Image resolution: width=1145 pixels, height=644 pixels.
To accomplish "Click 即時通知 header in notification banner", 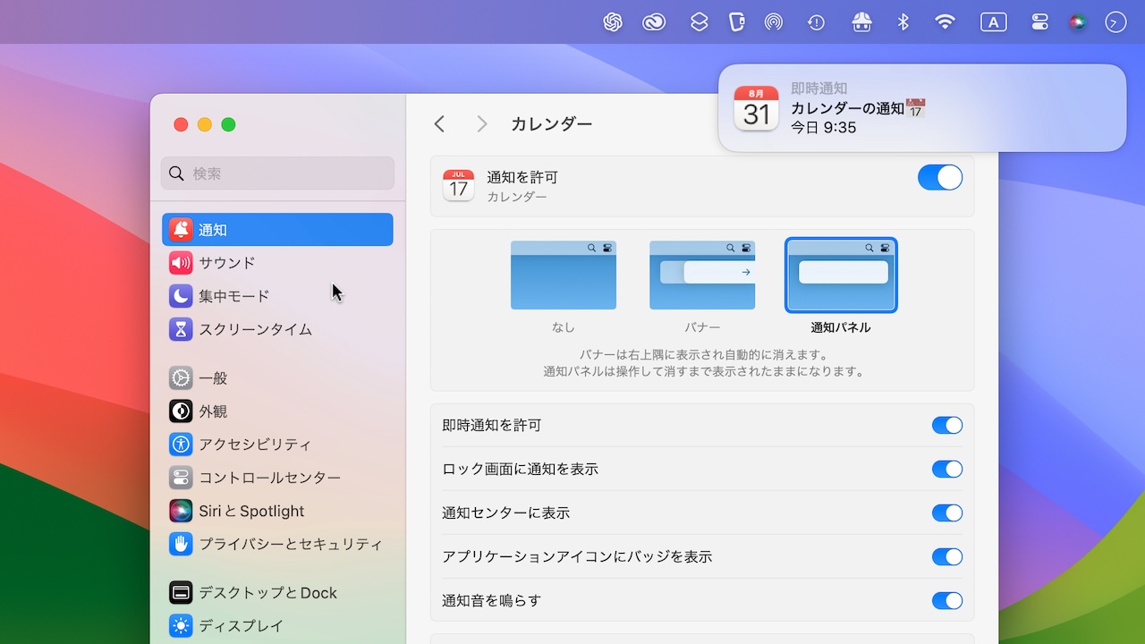I will pos(819,89).
